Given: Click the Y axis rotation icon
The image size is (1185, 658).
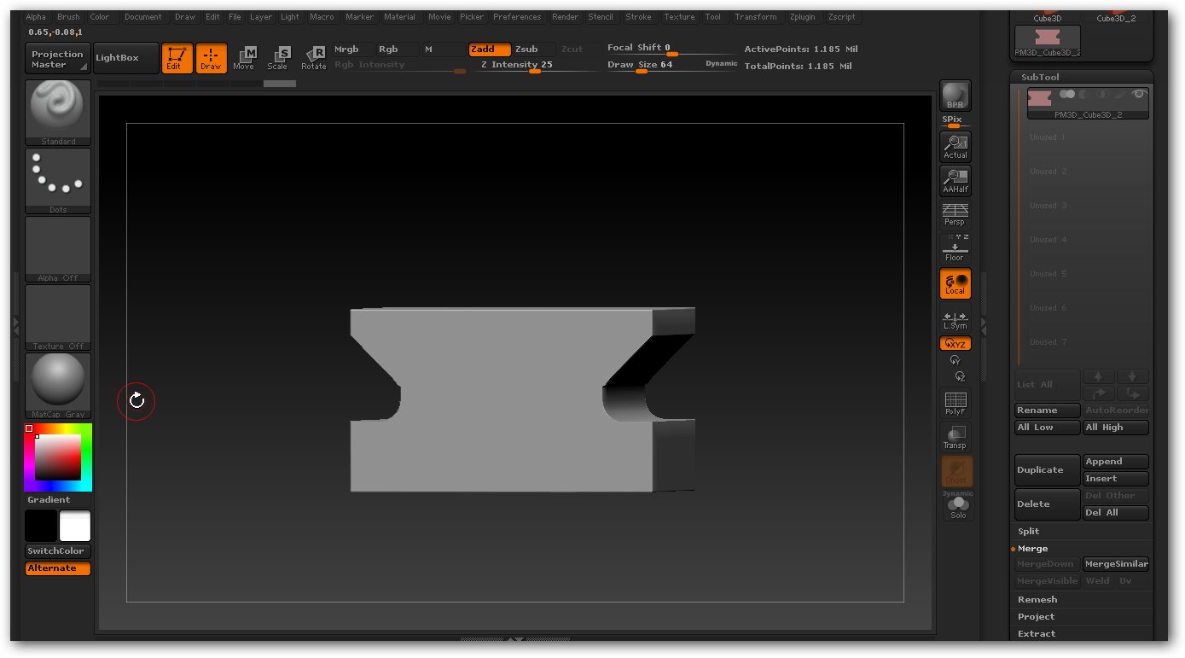Looking at the screenshot, I should (955, 360).
